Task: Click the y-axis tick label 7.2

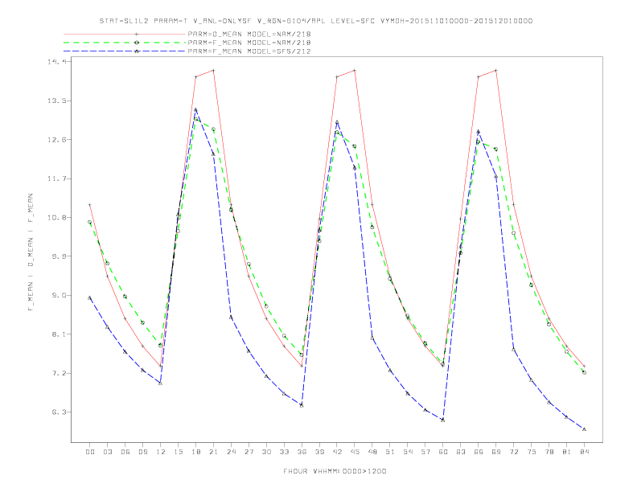Action: (x=60, y=373)
